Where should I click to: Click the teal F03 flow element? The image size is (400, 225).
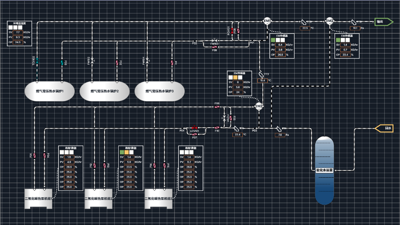tap(62, 62)
